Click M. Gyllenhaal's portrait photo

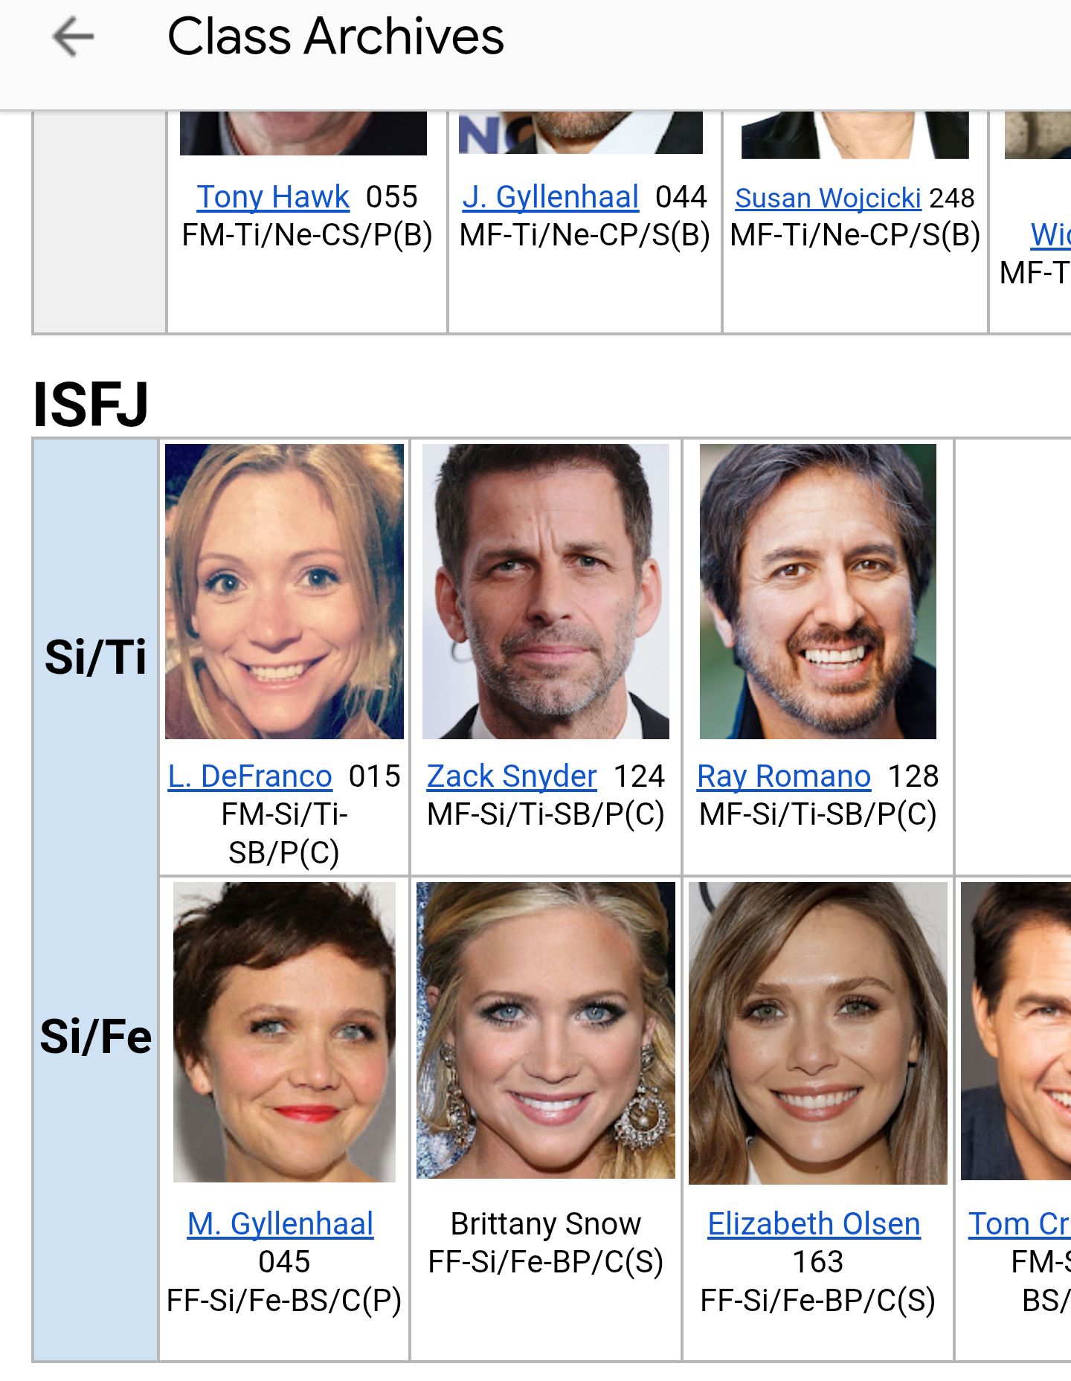(284, 1032)
